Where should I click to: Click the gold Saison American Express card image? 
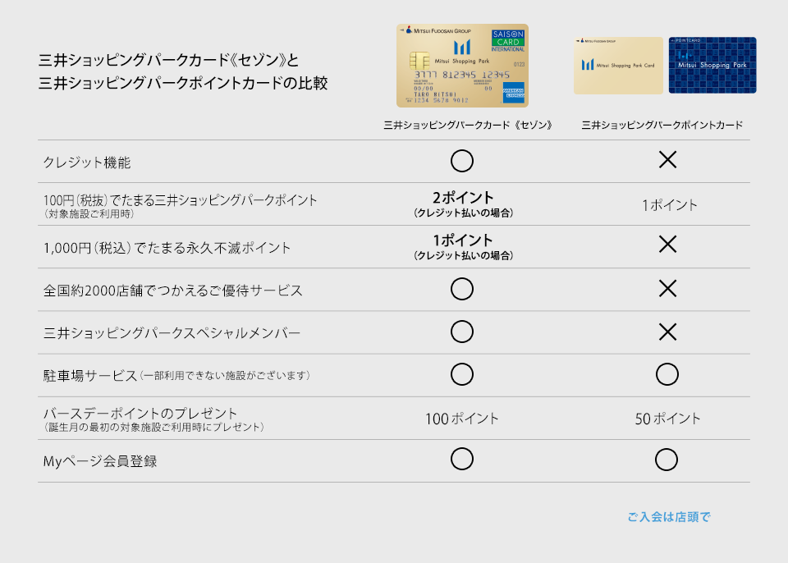462,66
